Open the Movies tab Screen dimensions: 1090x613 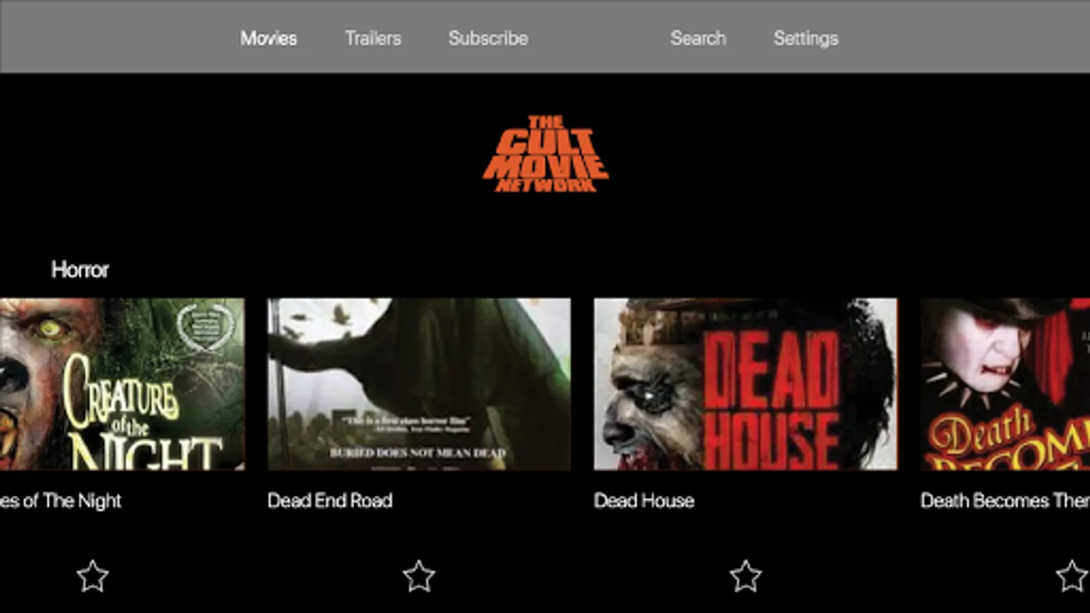click(268, 38)
